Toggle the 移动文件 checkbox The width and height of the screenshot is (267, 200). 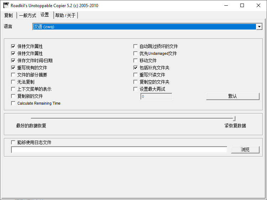pyautogui.click(x=135, y=60)
